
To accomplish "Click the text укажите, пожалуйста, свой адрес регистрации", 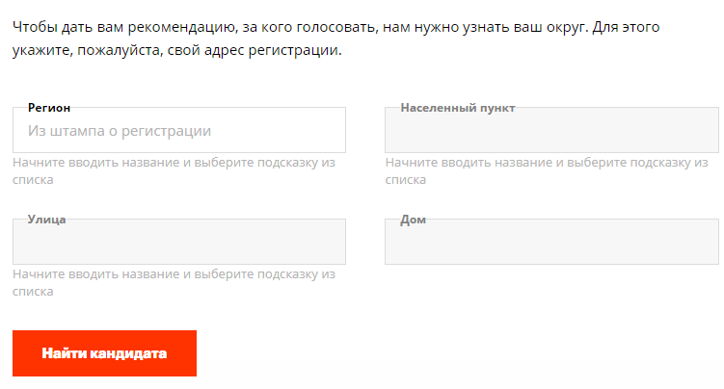I will [x=177, y=47].
